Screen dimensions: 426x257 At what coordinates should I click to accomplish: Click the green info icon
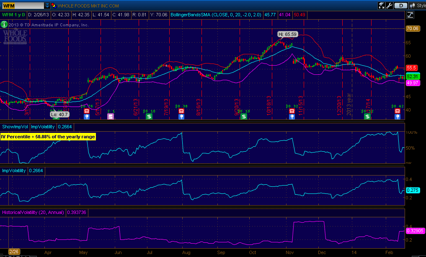click(4, 25)
